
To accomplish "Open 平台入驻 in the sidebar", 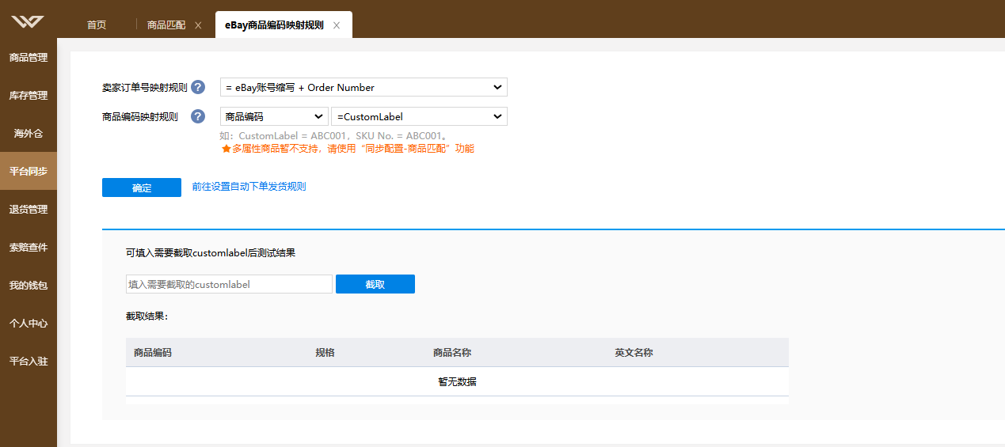I will (x=29, y=361).
